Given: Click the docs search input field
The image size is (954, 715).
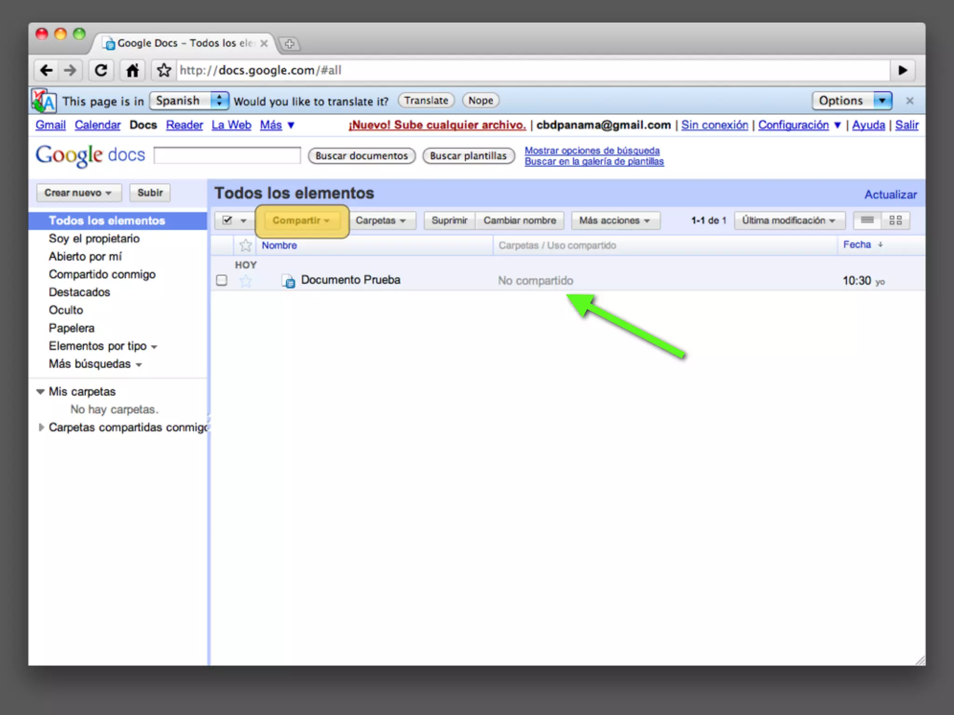Looking at the screenshot, I should 227,155.
